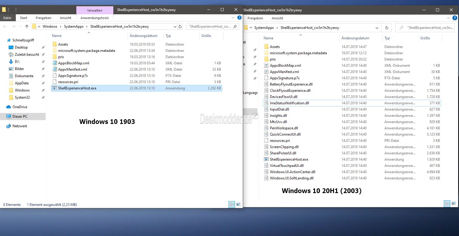Image resolution: width=459 pixels, height=236 pixels.
Task: Open the chevron after SystemApps in left path
Action: (87, 27)
